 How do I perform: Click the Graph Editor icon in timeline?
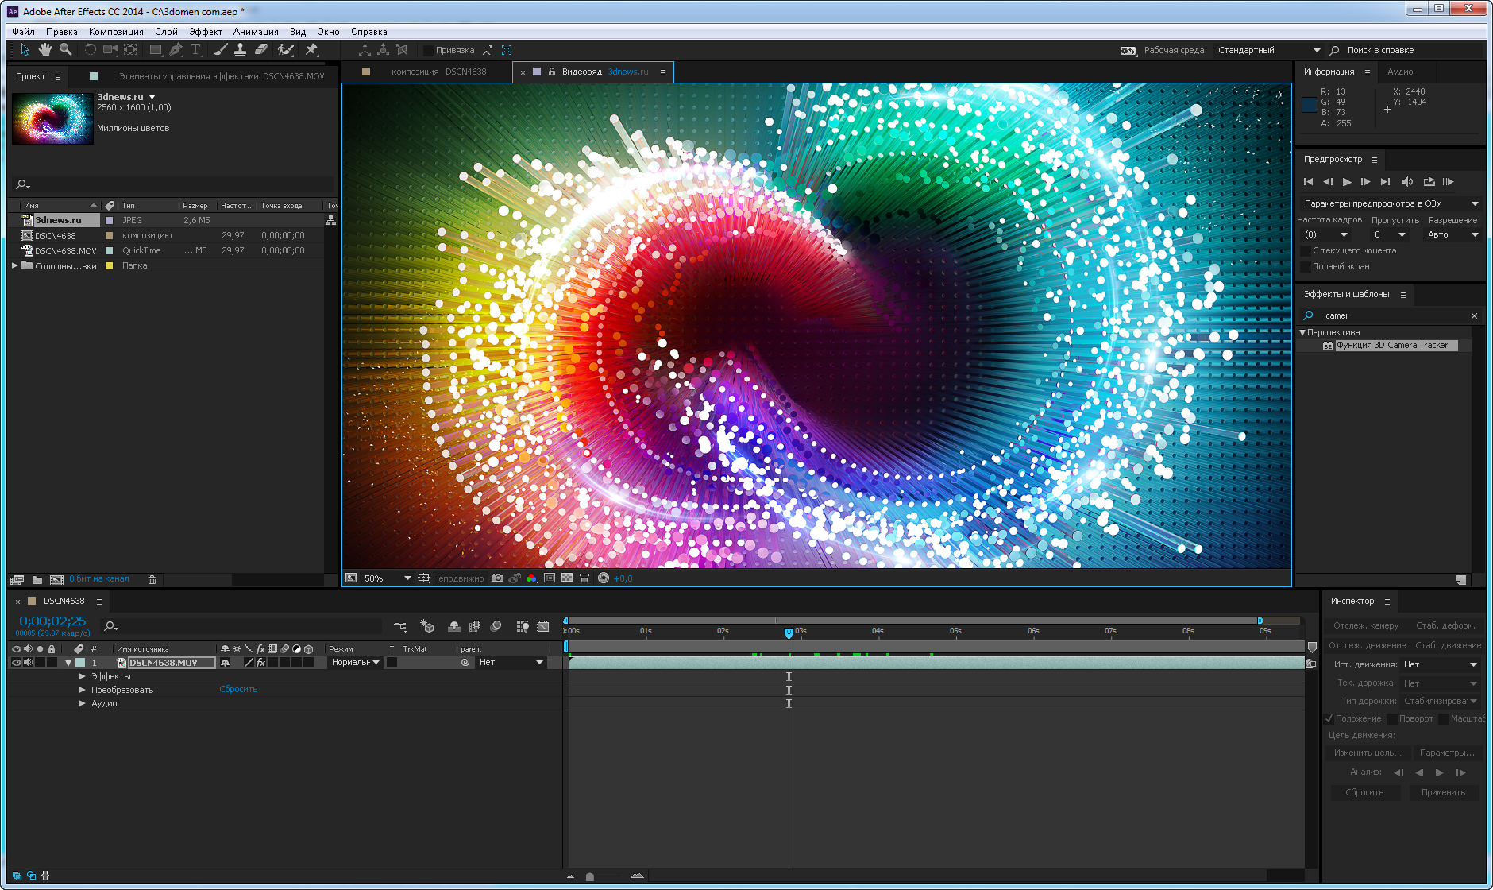tap(543, 626)
